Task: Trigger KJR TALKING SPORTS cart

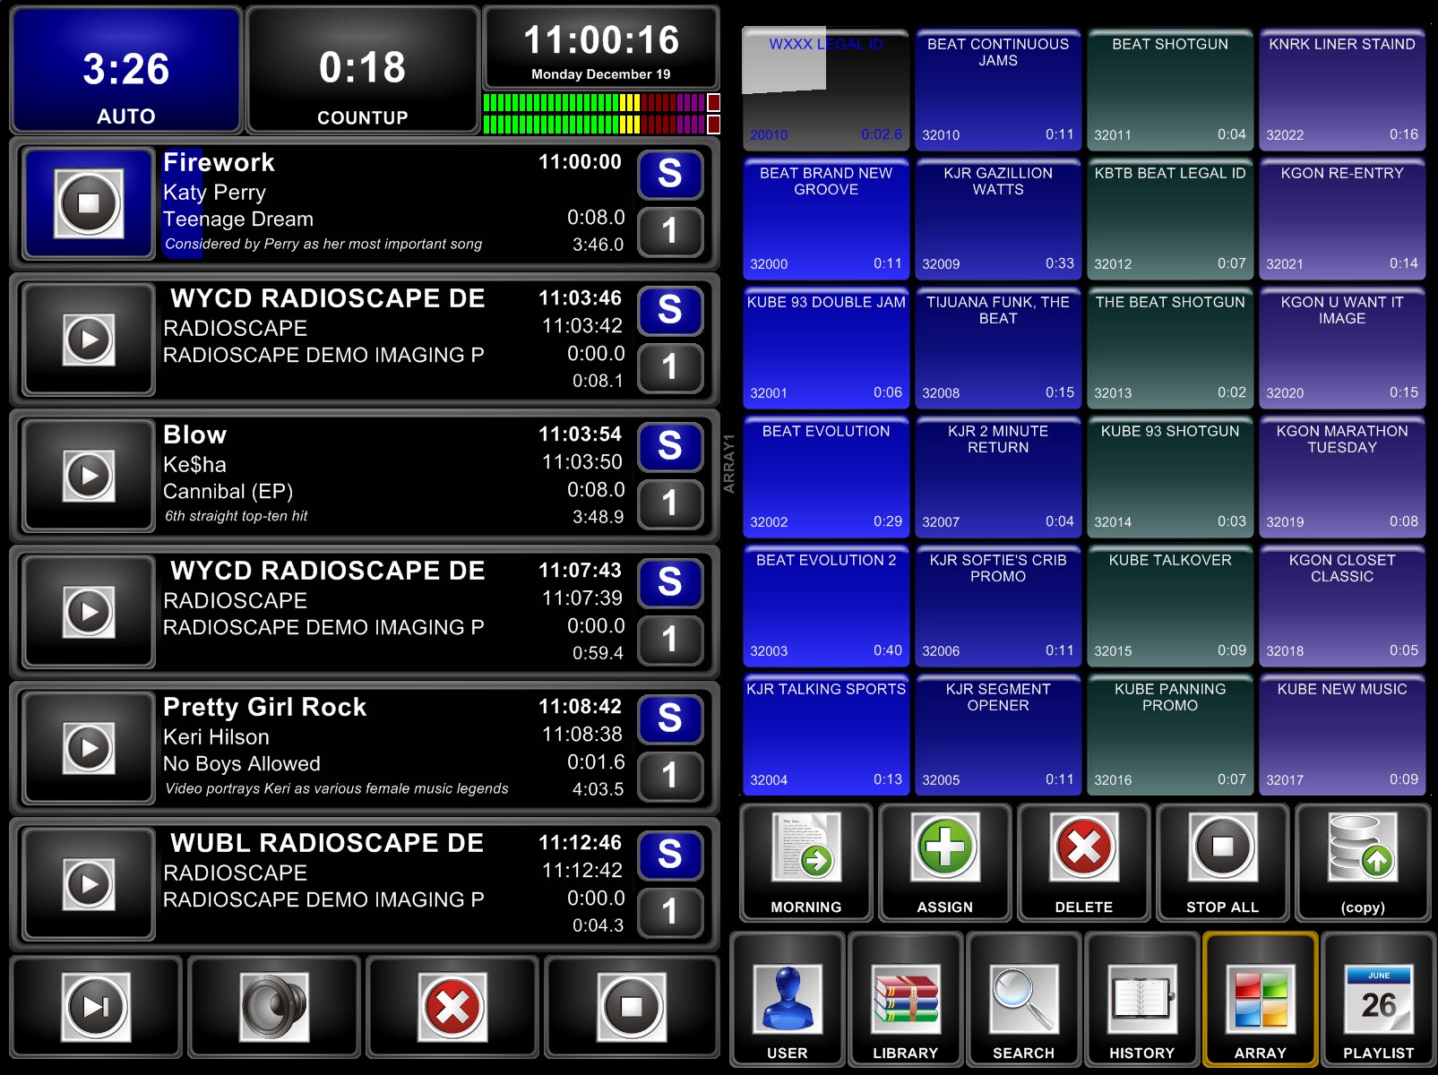Action: click(x=826, y=735)
